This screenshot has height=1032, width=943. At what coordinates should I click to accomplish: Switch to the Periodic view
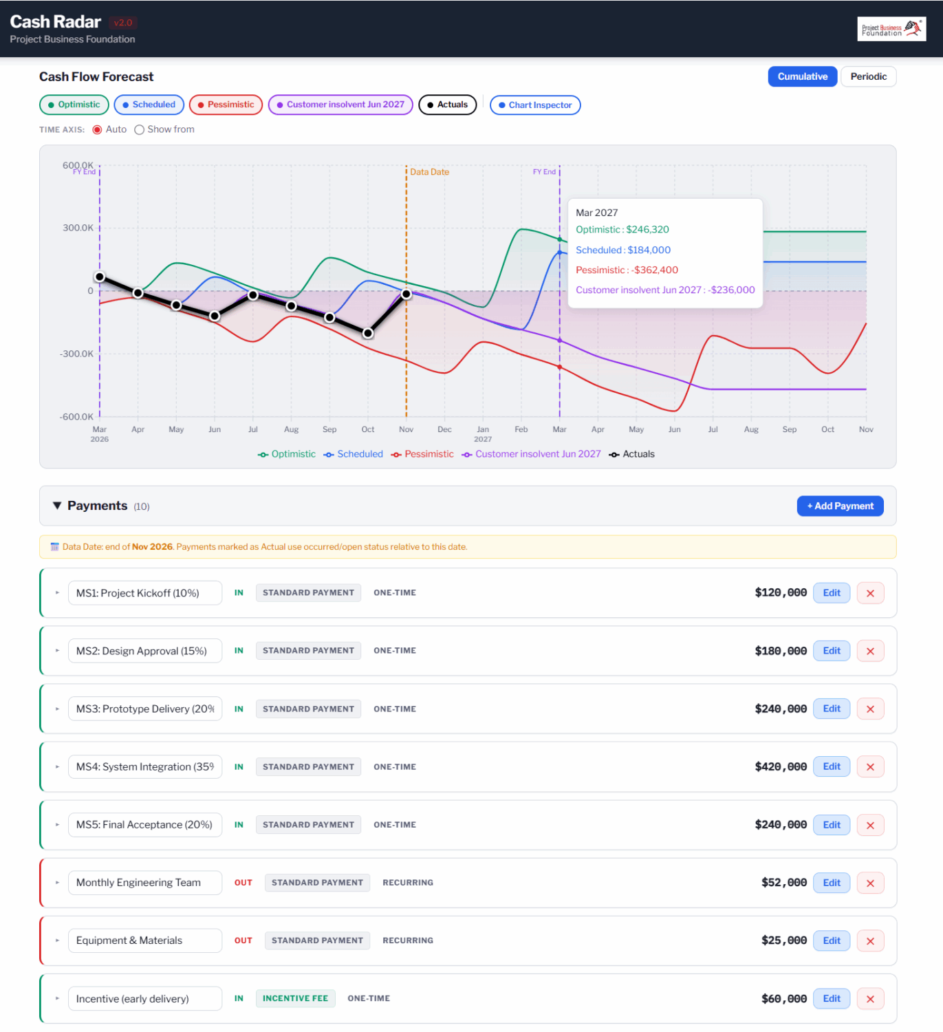tap(867, 76)
